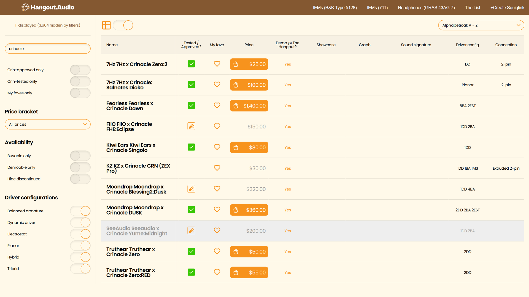Open the All prices dropdown

pyautogui.click(x=48, y=124)
